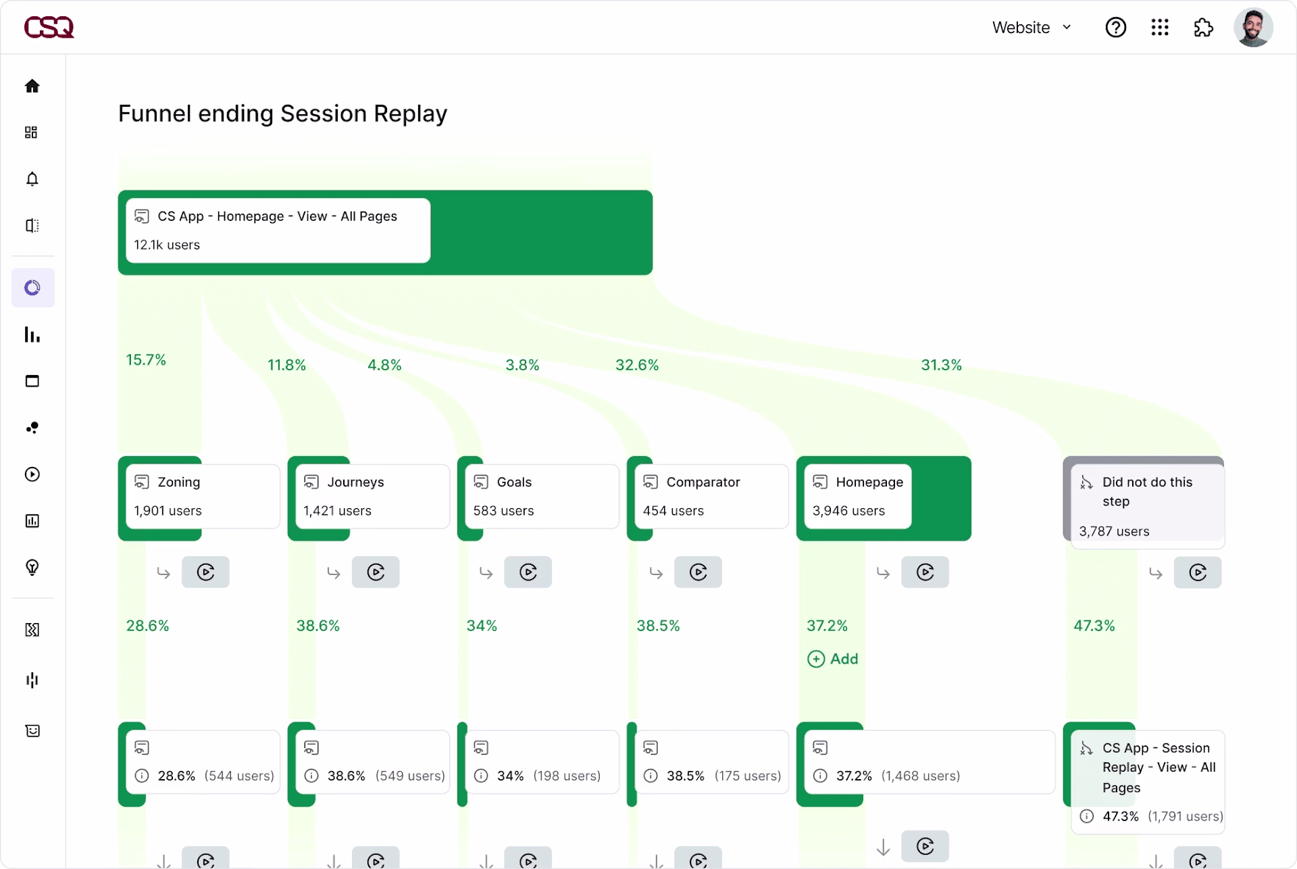This screenshot has width=1297, height=869.
Task: Open the bar chart icon in sidebar
Action: pos(32,334)
